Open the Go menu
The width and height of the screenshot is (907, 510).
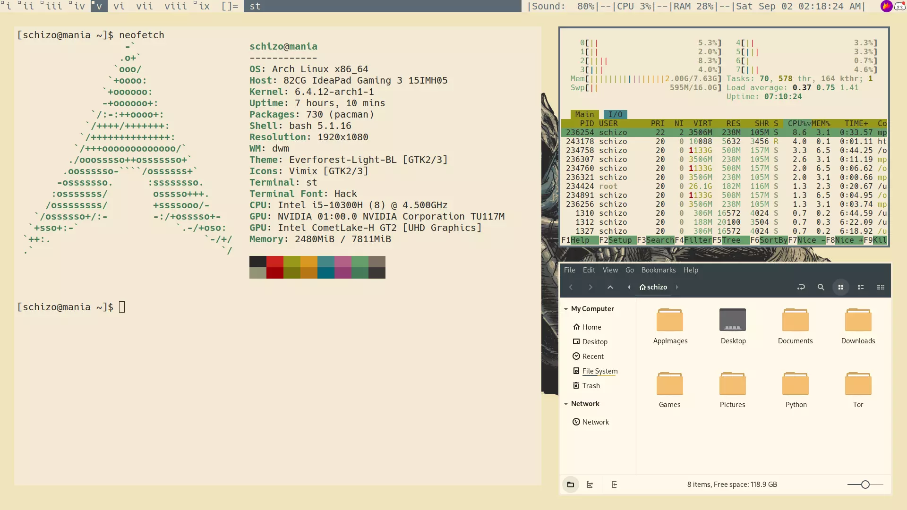(629, 270)
